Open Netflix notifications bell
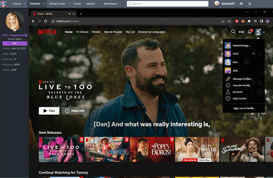Viewport: 273px width, 178px height. coord(249,32)
